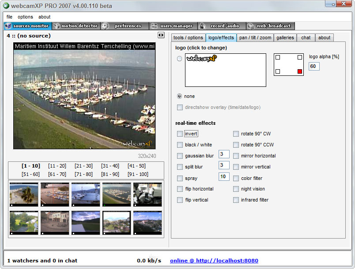Switch to the chat tab

[306, 38]
